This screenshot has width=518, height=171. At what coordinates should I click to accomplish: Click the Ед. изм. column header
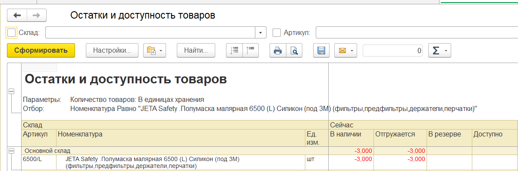click(x=317, y=138)
